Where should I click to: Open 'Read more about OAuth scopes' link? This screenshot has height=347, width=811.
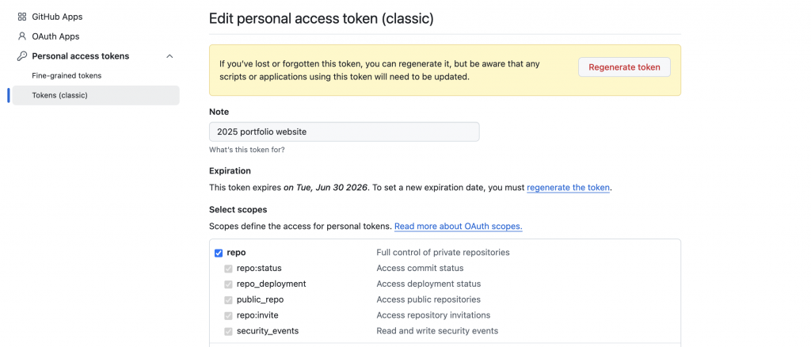pos(458,227)
